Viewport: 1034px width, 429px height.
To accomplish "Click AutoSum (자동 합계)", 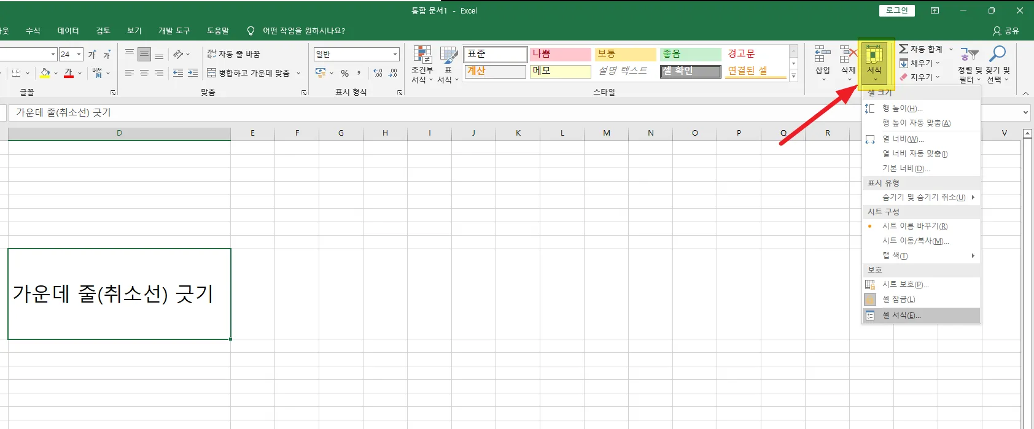I will point(920,49).
